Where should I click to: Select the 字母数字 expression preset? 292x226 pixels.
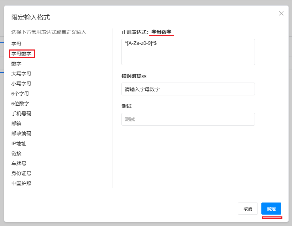[x=21, y=54]
